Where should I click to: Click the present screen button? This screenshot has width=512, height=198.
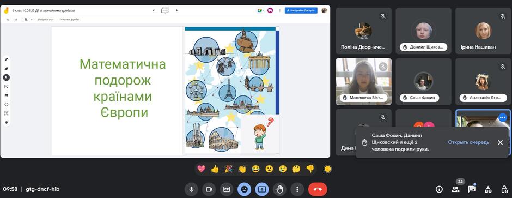tap(262, 189)
